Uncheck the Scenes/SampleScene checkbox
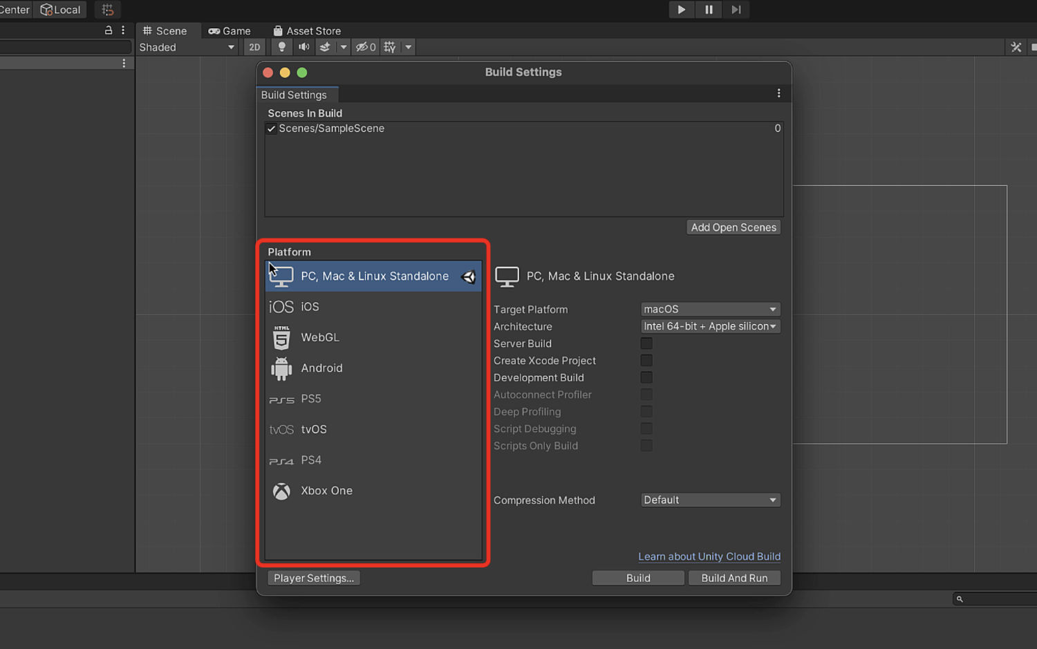1037x649 pixels. [271, 129]
